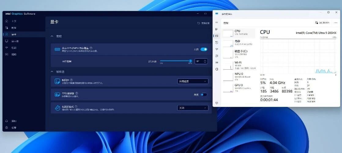Screen dimensions: 342x153
Task: Select NPU 0 in Task Manager performance list
Action: [239, 77]
